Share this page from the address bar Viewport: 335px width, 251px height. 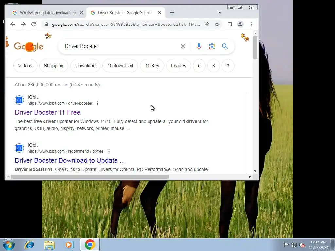click(x=206, y=24)
